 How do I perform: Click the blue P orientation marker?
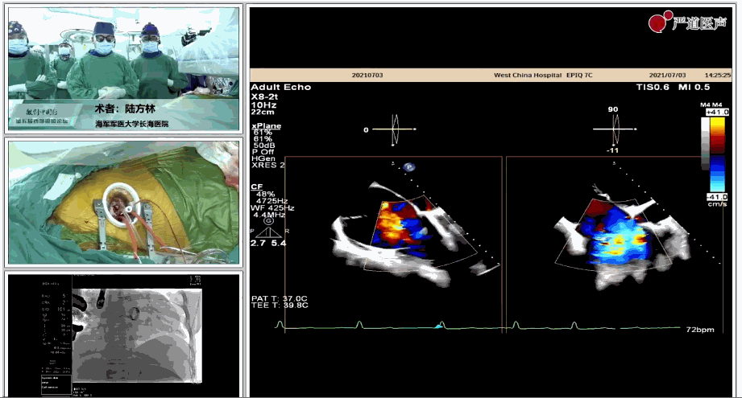point(408,167)
